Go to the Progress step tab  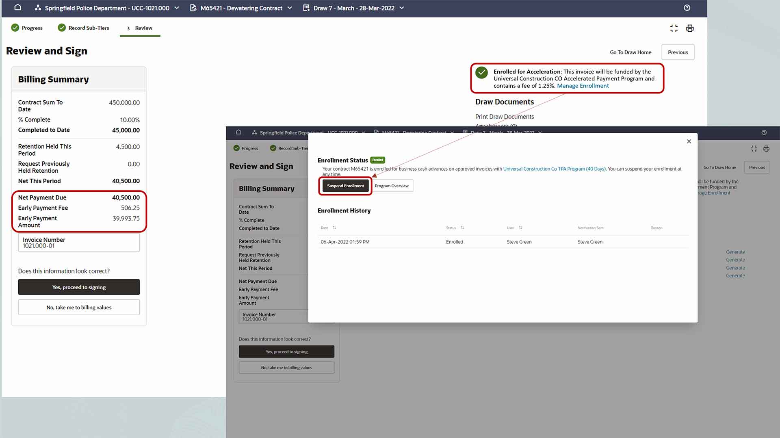click(27, 28)
